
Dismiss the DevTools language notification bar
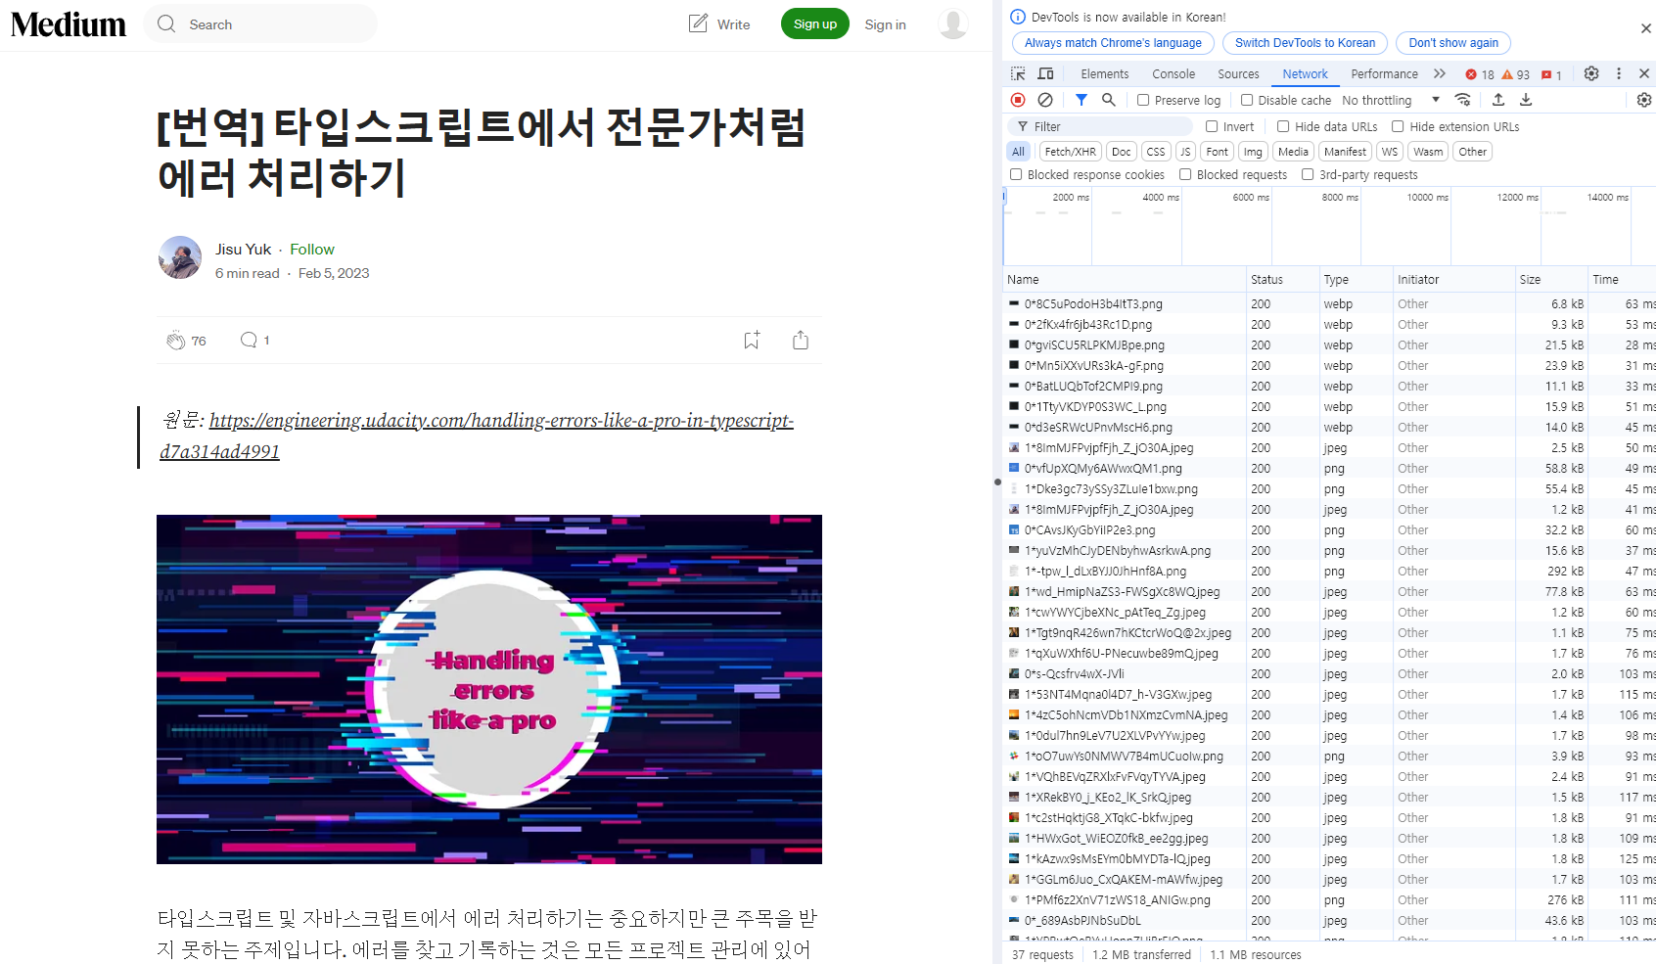[1646, 28]
